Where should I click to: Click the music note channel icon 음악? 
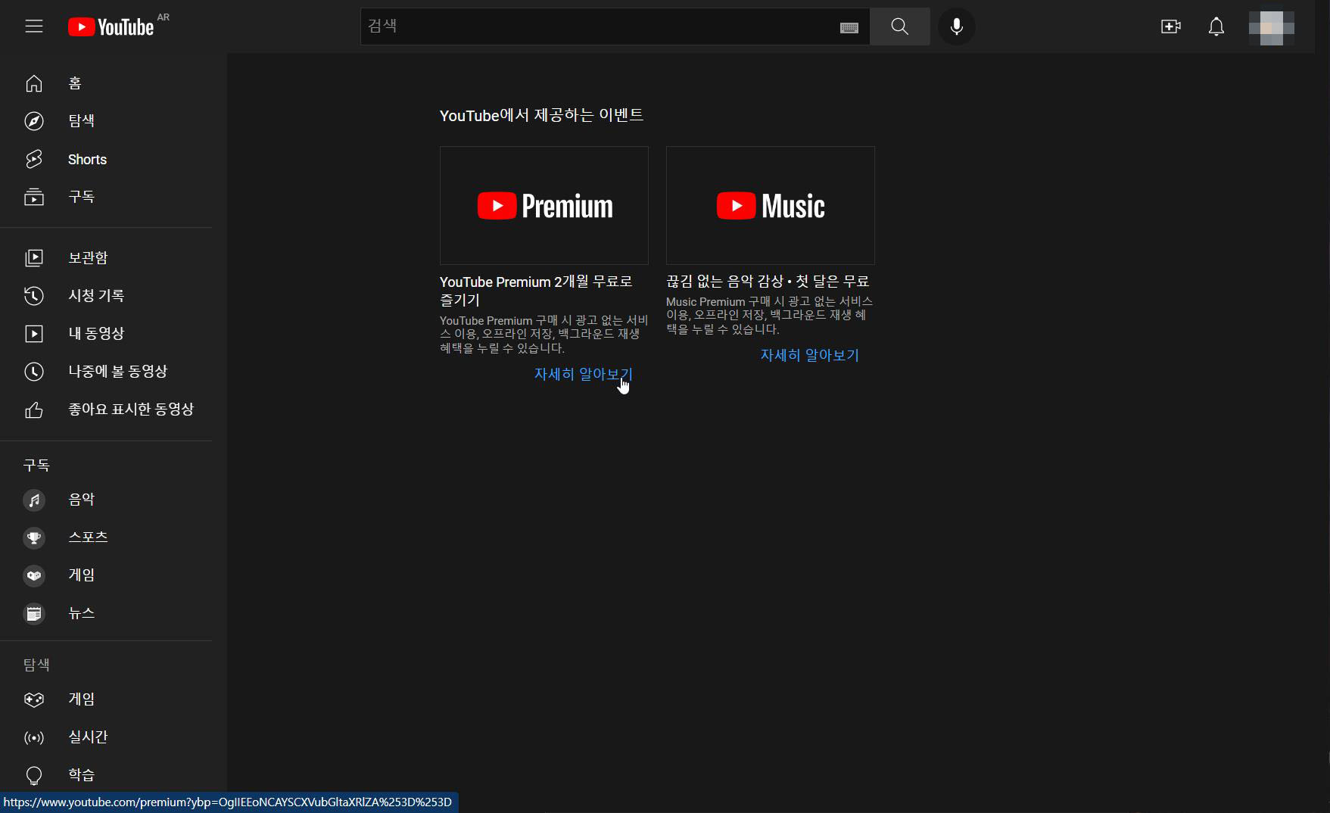tap(34, 500)
